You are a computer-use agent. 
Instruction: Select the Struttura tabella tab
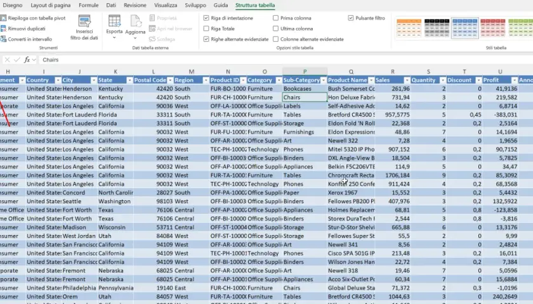coord(255,5)
